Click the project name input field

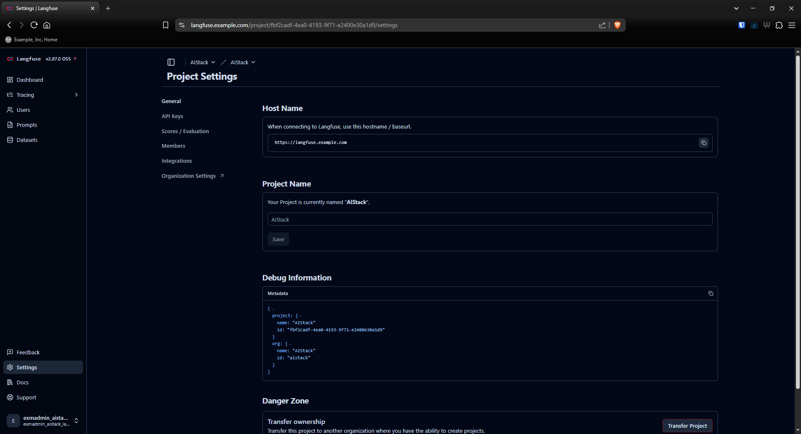(490, 220)
